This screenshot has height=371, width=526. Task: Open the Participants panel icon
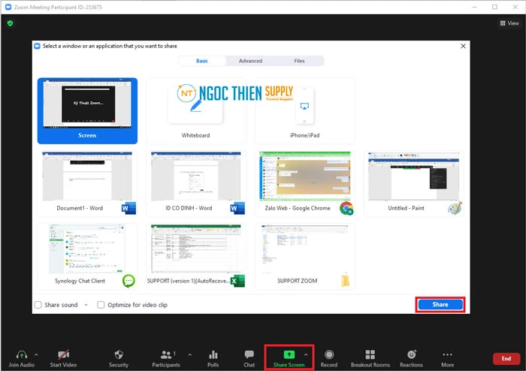pos(166,354)
